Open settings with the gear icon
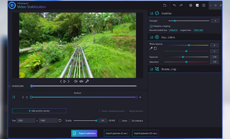This screenshot has height=139, width=230. coord(191,5)
